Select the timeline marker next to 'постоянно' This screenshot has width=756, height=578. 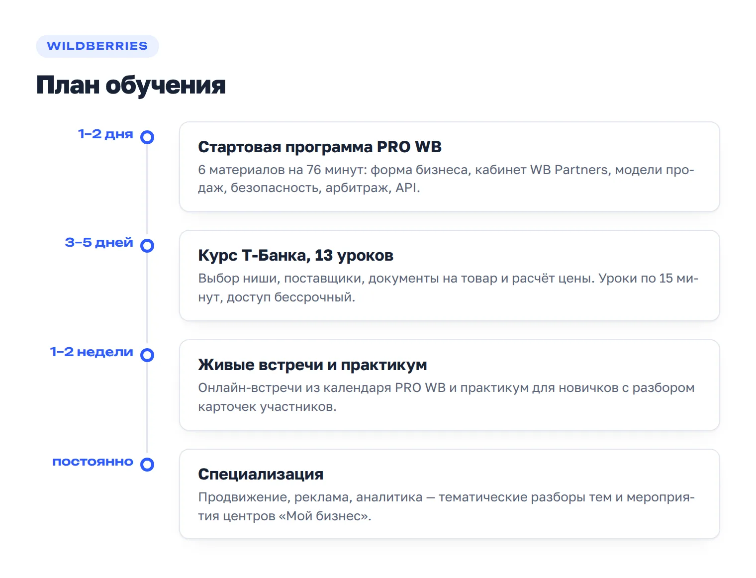(147, 465)
